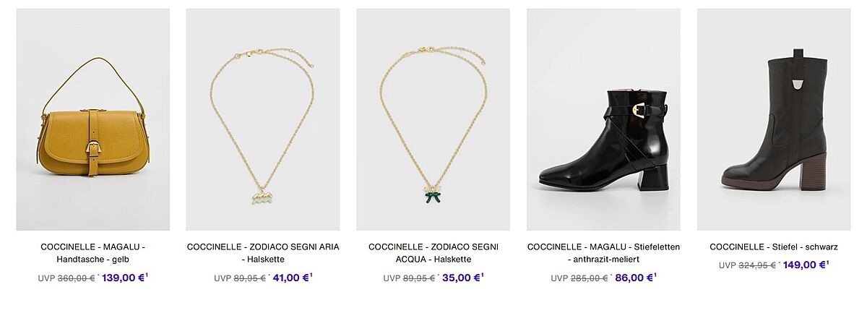Click 'COCCINELLE - MAGALU - Handtasche - gelb' title

(x=92, y=253)
